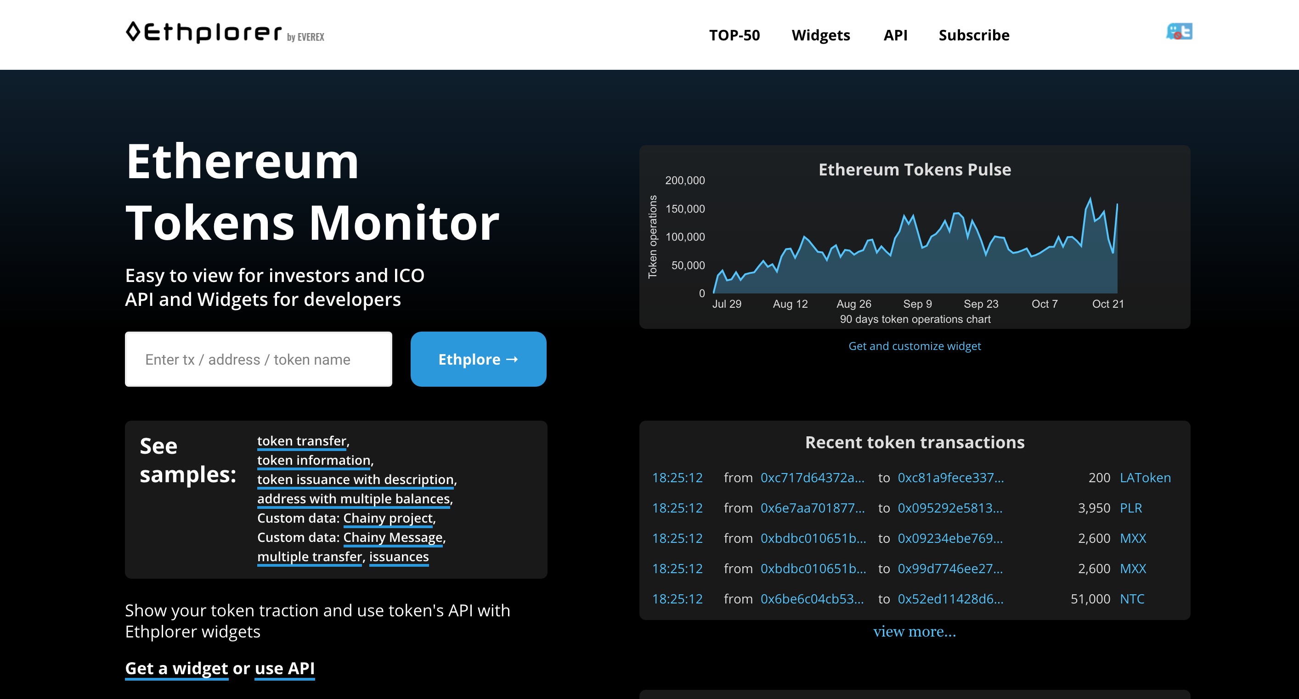Open recipient address 0x095292e5813...
This screenshot has width=1299, height=699.
950,508
